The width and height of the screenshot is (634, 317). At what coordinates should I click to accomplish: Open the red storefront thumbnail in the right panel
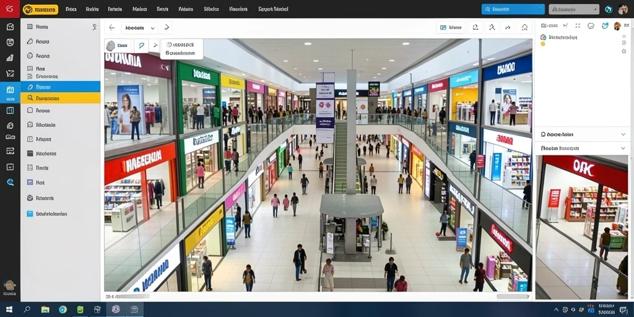[582, 227]
